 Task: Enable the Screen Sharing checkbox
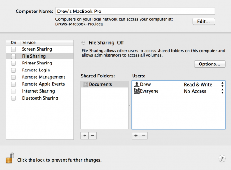[13, 49]
